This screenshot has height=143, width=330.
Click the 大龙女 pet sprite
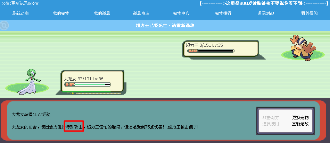(x=29, y=82)
